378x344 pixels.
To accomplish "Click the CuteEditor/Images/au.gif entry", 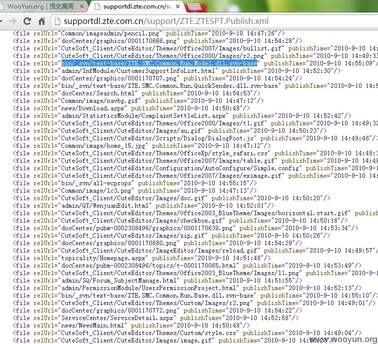I will click(x=170, y=130).
